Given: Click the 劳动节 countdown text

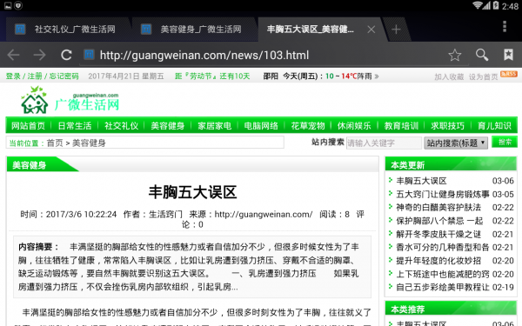Looking at the screenshot, I should 212,77.
